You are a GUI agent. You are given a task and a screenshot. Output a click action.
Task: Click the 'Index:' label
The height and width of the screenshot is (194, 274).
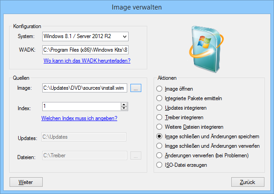24,108
